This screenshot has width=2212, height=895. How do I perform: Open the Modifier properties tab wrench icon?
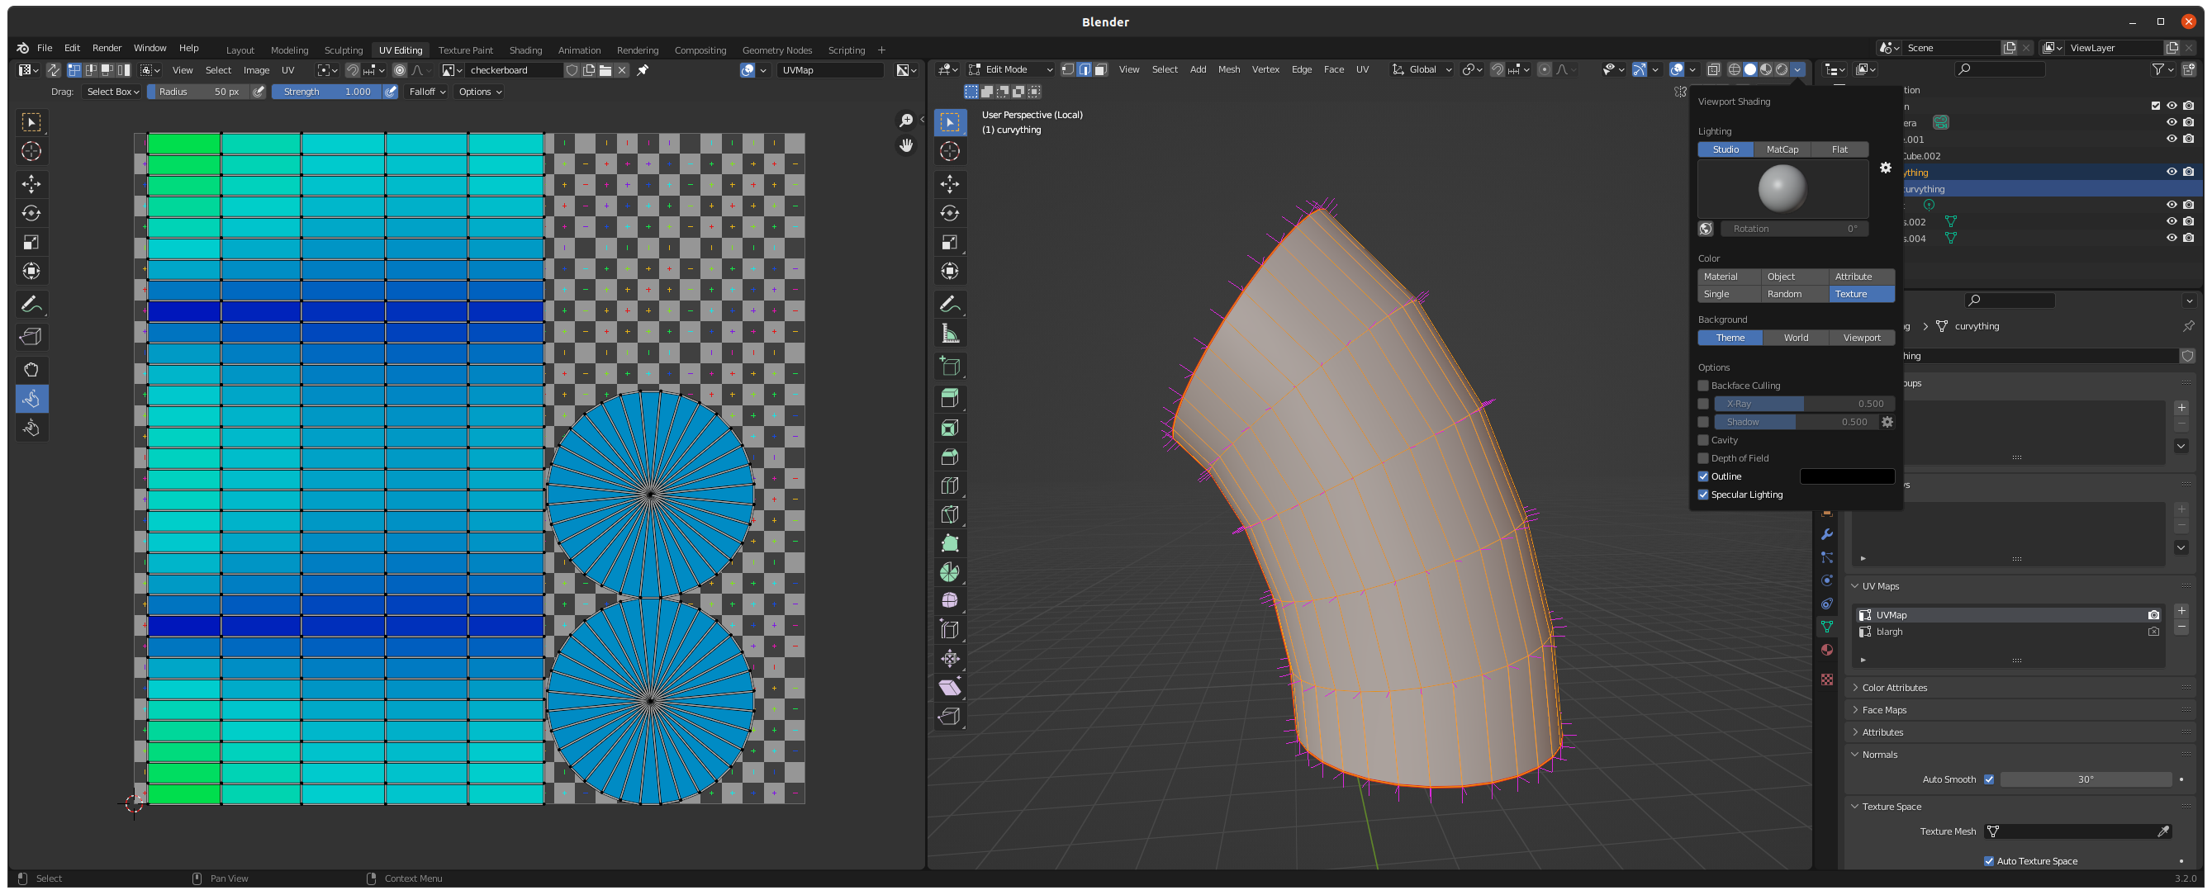click(1826, 534)
